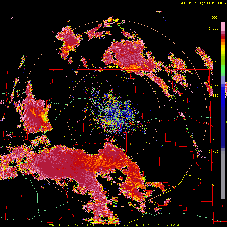Click the radar site center point

point(114,113)
